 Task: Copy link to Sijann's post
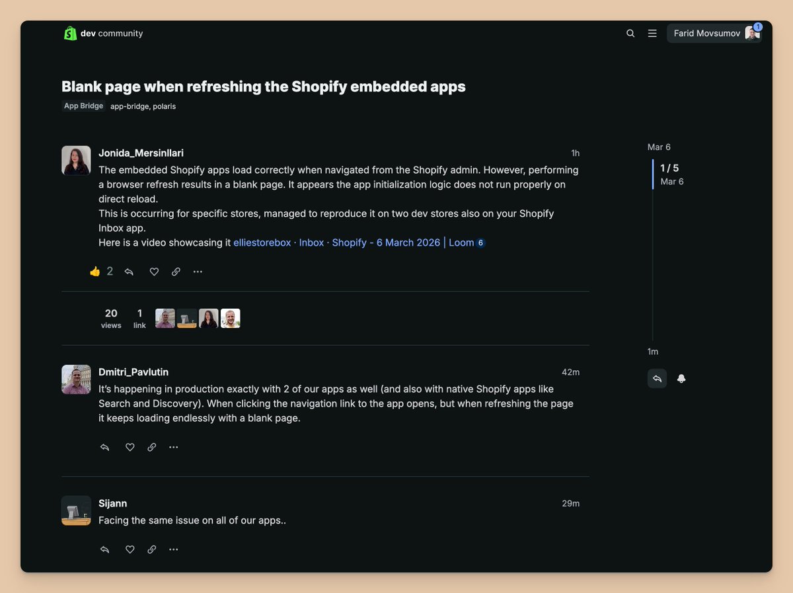152,549
